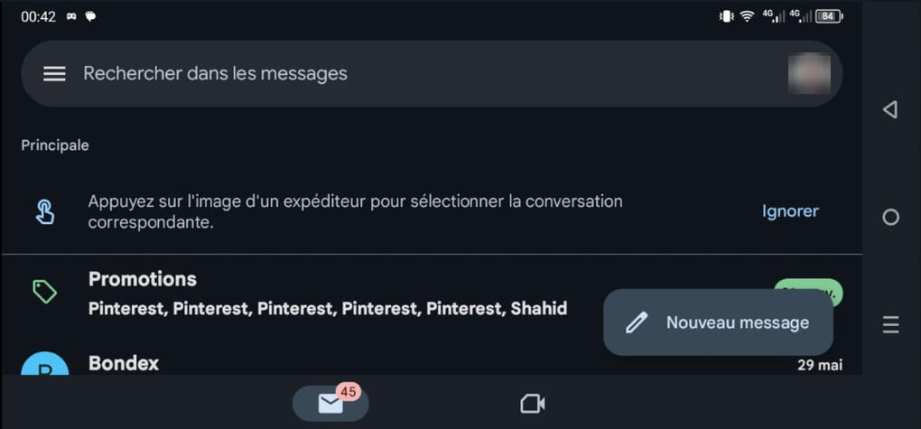Dismiss the tip with Ignorer
Screen dimensions: 921x429
(790, 211)
